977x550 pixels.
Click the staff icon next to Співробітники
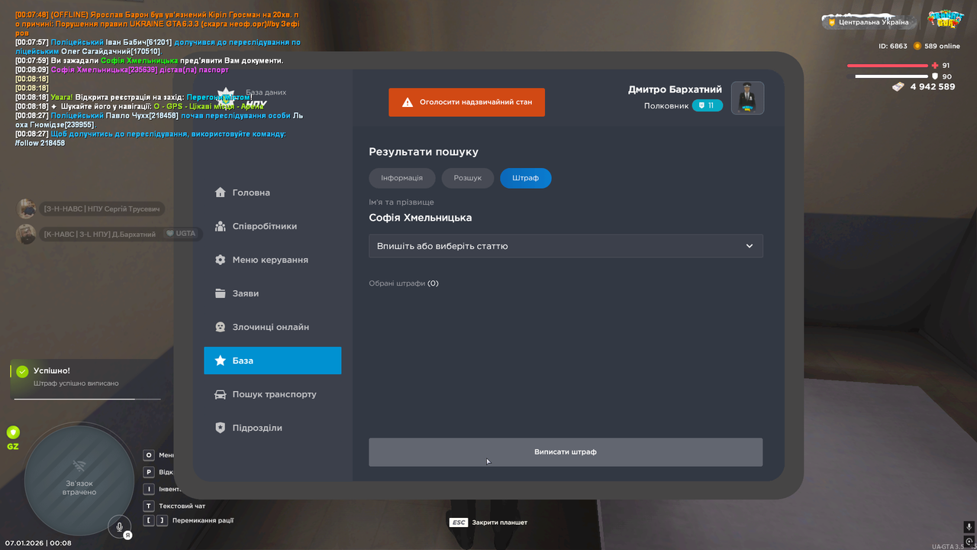click(221, 226)
